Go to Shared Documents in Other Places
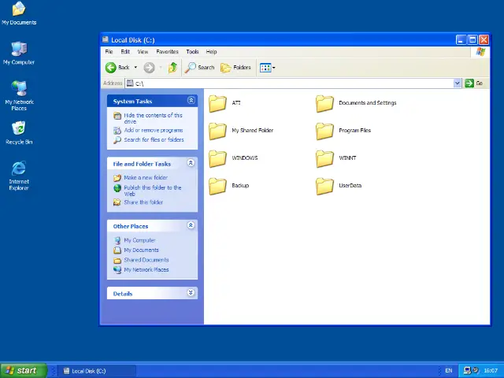Image resolution: width=504 pixels, height=378 pixels. (146, 260)
